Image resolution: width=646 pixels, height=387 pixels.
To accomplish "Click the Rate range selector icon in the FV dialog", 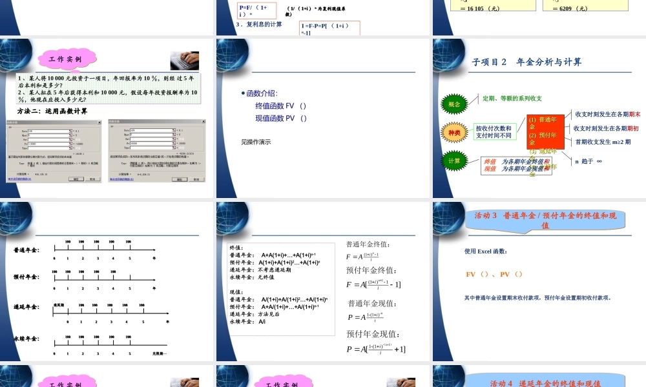I will [70, 130].
